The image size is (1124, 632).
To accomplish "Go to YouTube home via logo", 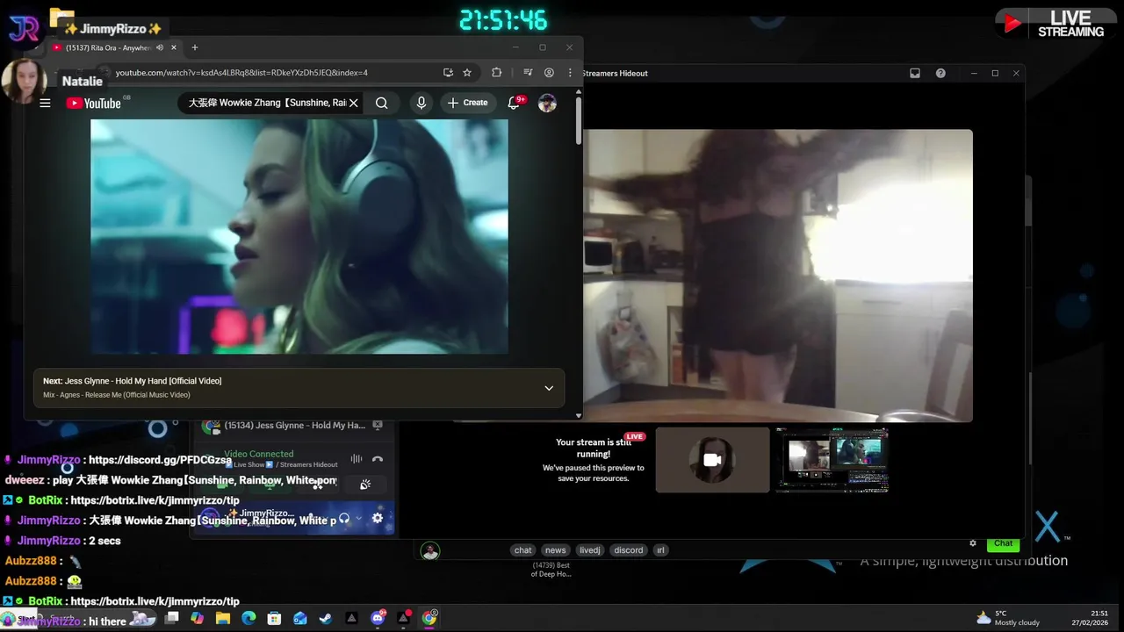I will tap(93, 103).
